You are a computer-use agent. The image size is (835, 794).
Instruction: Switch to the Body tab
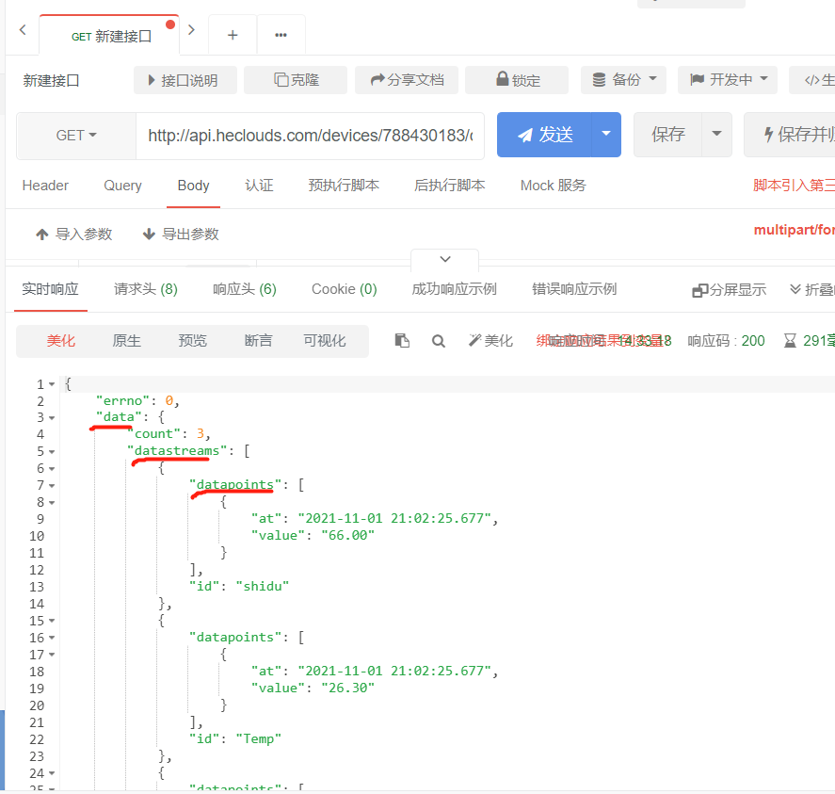[193, 186]
